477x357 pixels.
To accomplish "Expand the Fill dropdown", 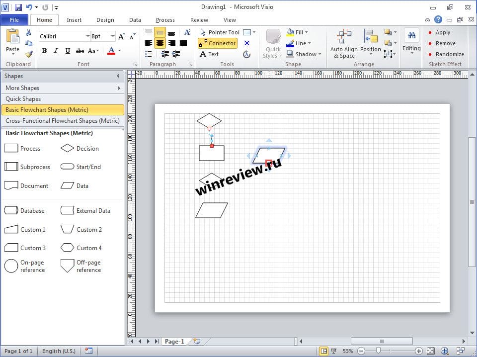I will 307,32.
